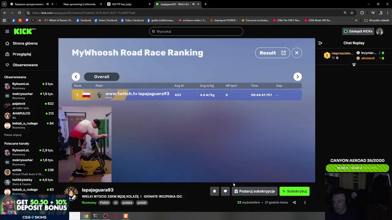The image size is (392, 220).
Task: Click the browser back arrow
Action: [x=5, y=13]
